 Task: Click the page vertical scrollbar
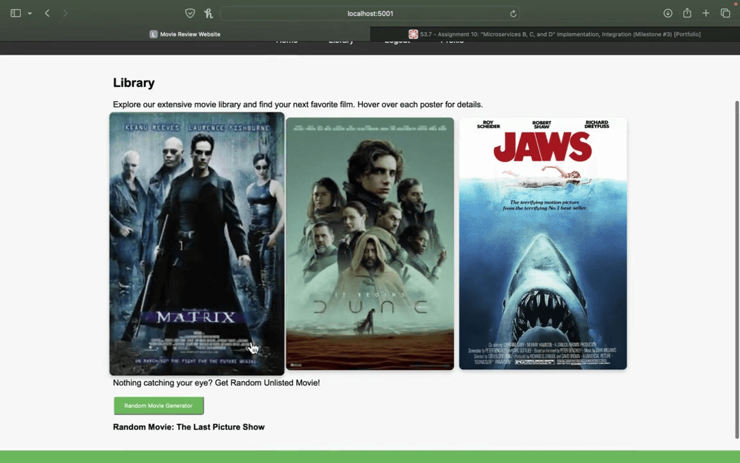(x=737, y=269)
